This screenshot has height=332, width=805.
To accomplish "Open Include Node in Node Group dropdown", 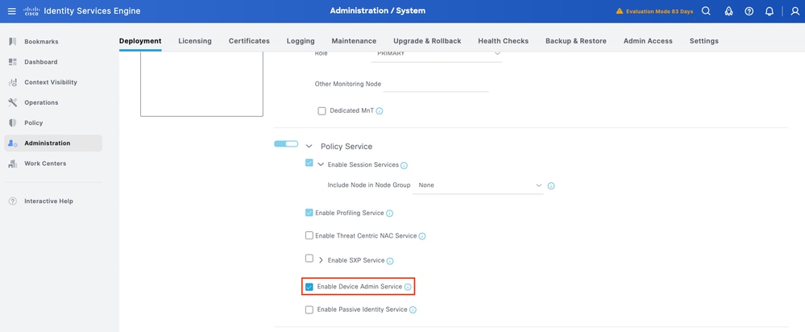I will (x=479, y=185).
